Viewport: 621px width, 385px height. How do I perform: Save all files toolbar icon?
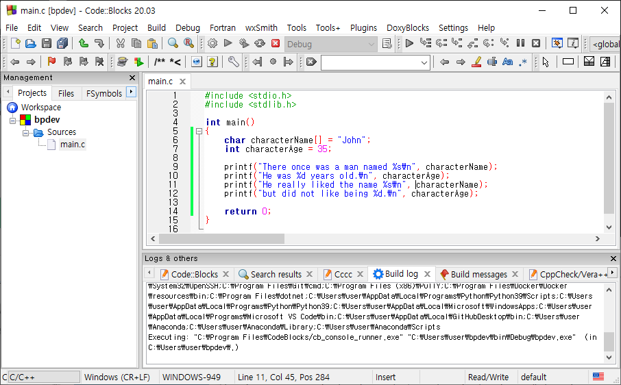pyautogui.click(x=62, y=44)
